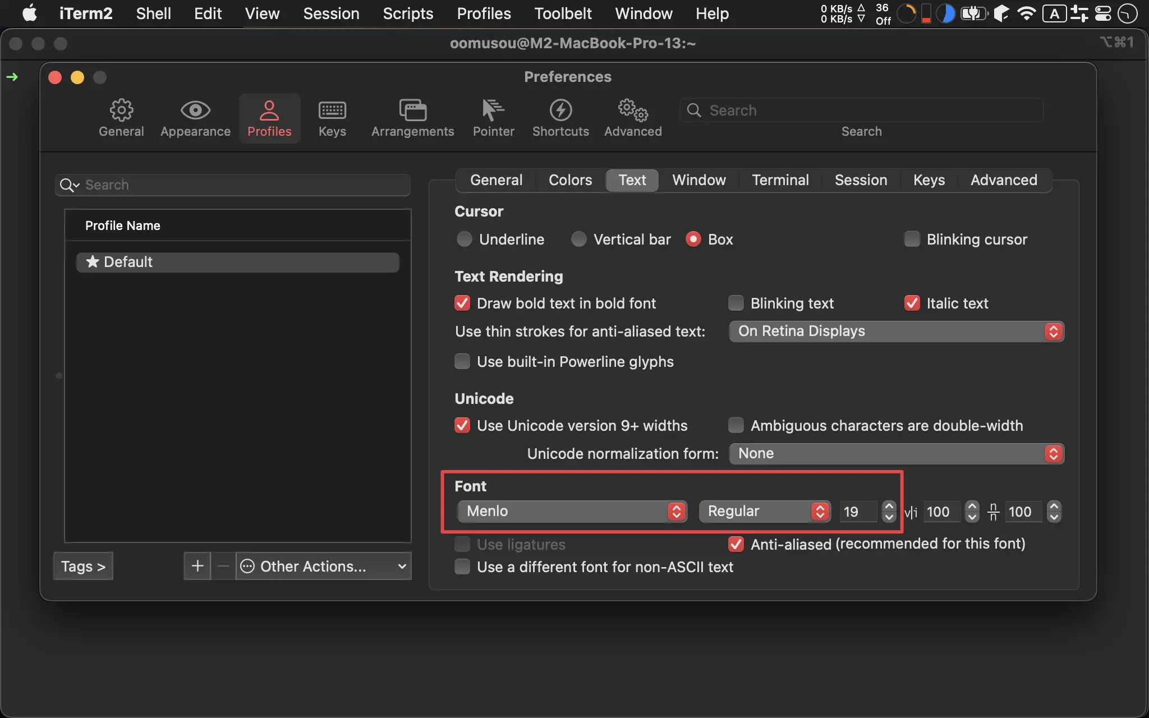The width and height of the screenshot is (1149, 718).
Task: Switch to the Window profile tab
Action: click(699, 180)
